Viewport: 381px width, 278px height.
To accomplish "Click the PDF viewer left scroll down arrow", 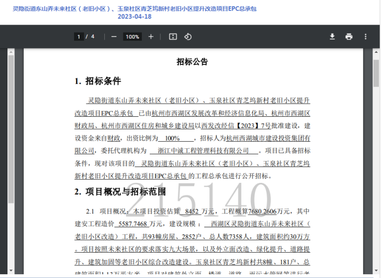I will 11,270.
